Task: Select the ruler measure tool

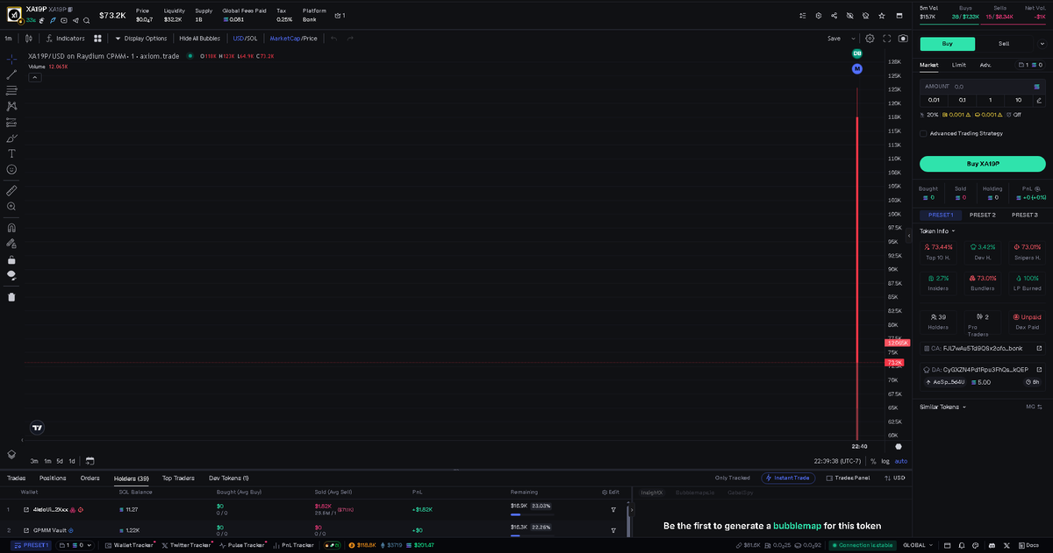Action: click(x=11, y=189)
